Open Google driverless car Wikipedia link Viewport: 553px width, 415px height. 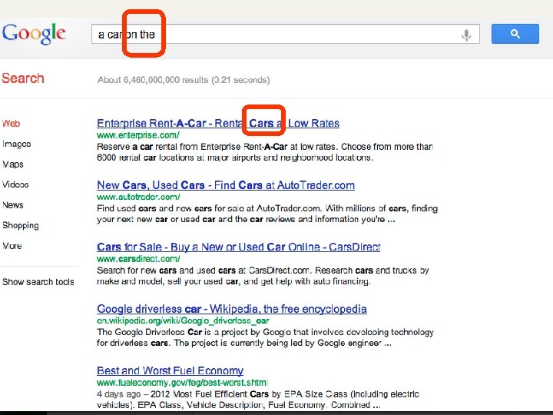(232, 309)
